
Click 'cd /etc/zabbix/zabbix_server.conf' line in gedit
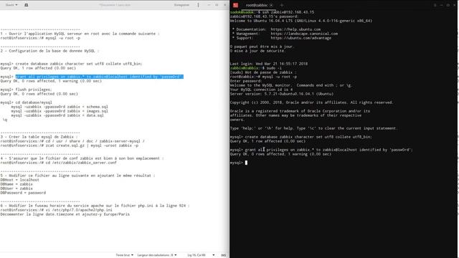coord(58,163)
